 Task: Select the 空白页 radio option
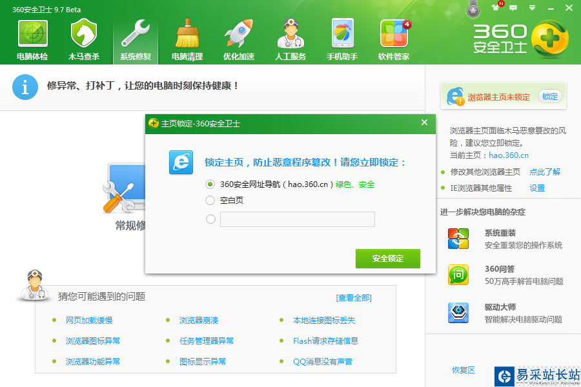tap(210, 201)
